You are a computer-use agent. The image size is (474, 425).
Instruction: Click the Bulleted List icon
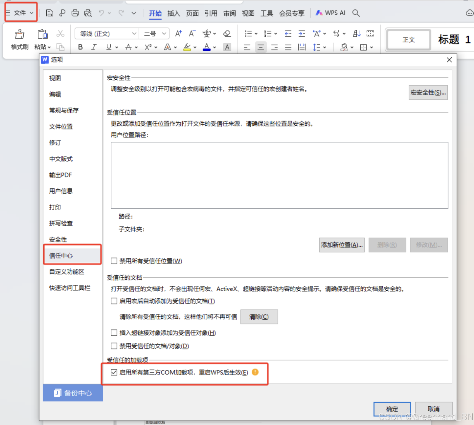tap(248, 34)
